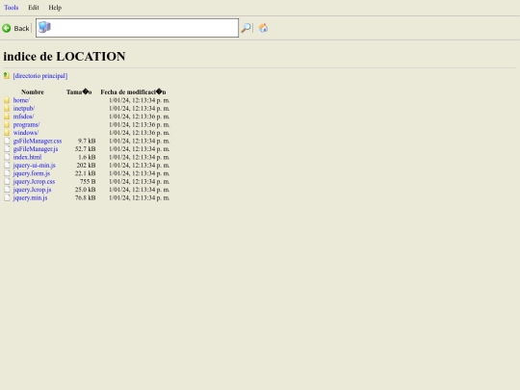This screenshot has width=520, height=390.
Task: Click the 202 kB size value
Action: click(x=87, y=166)
